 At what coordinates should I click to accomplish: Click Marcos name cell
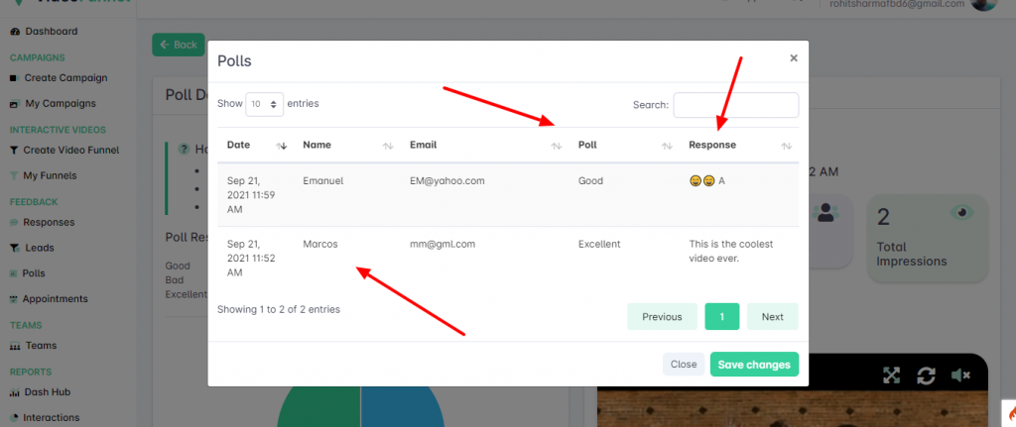tap(320, 245)
